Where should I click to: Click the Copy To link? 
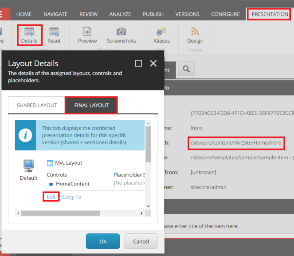coord(72,197)
